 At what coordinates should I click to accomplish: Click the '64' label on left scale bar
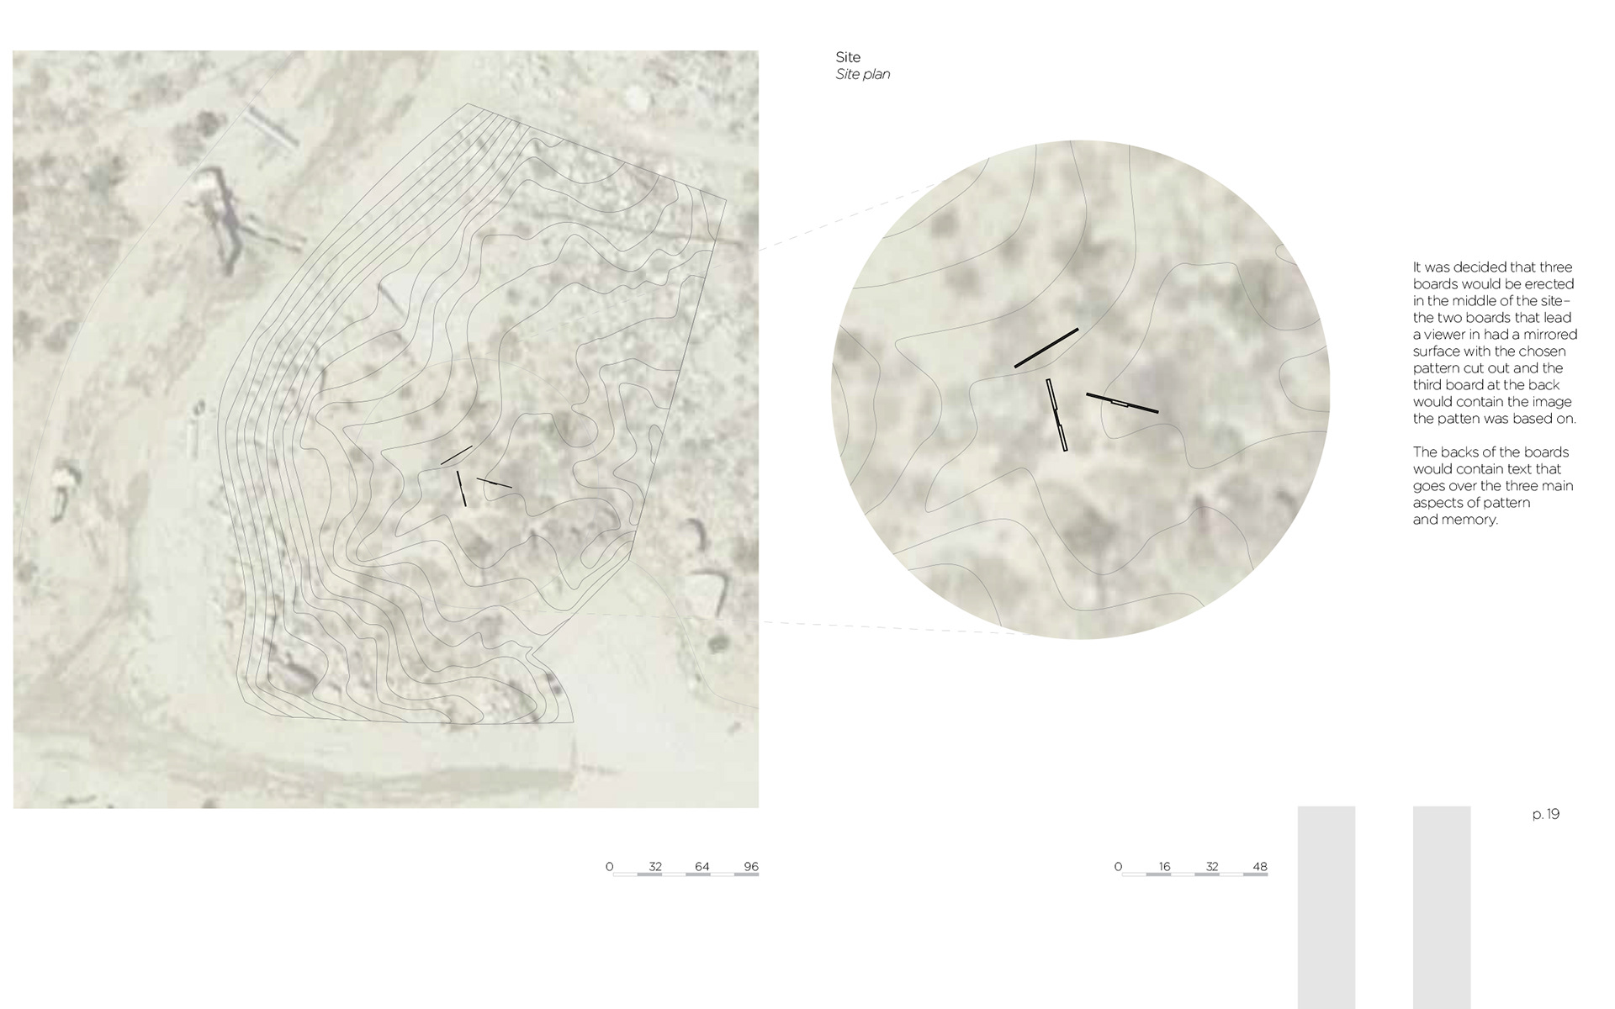(702, 866)
